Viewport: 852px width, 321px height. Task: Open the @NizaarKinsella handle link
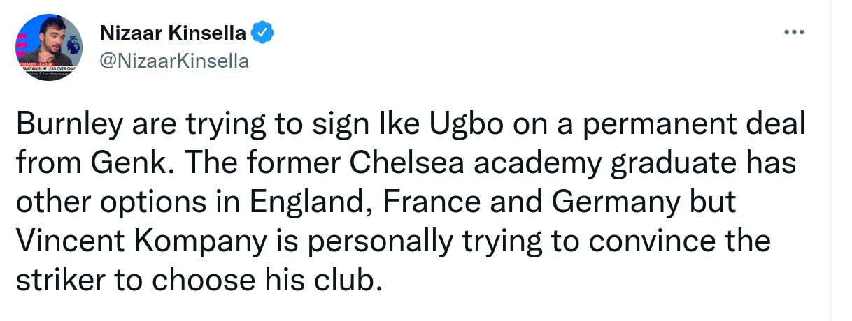pyautogui.click(x=175, y=61)
